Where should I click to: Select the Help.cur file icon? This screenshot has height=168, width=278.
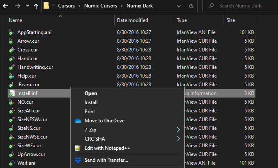(12, 76)
